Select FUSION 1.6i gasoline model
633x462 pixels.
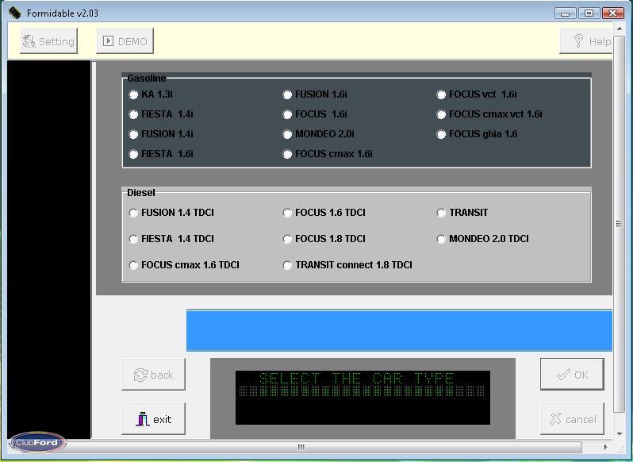tap(287, 94)
